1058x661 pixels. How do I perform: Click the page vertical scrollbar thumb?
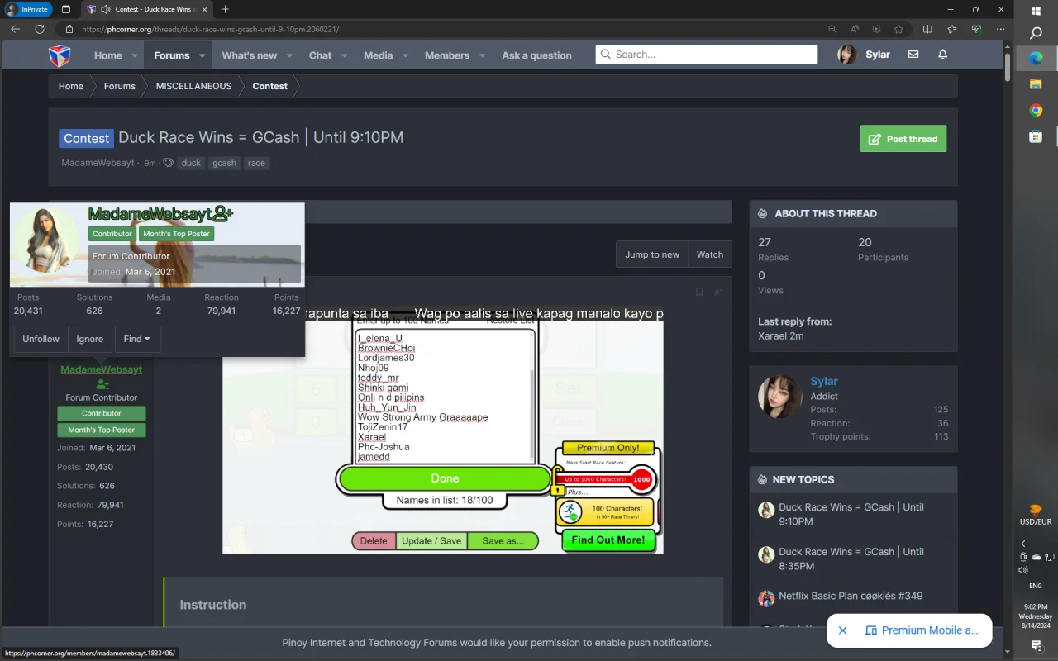click(1008, 68)
